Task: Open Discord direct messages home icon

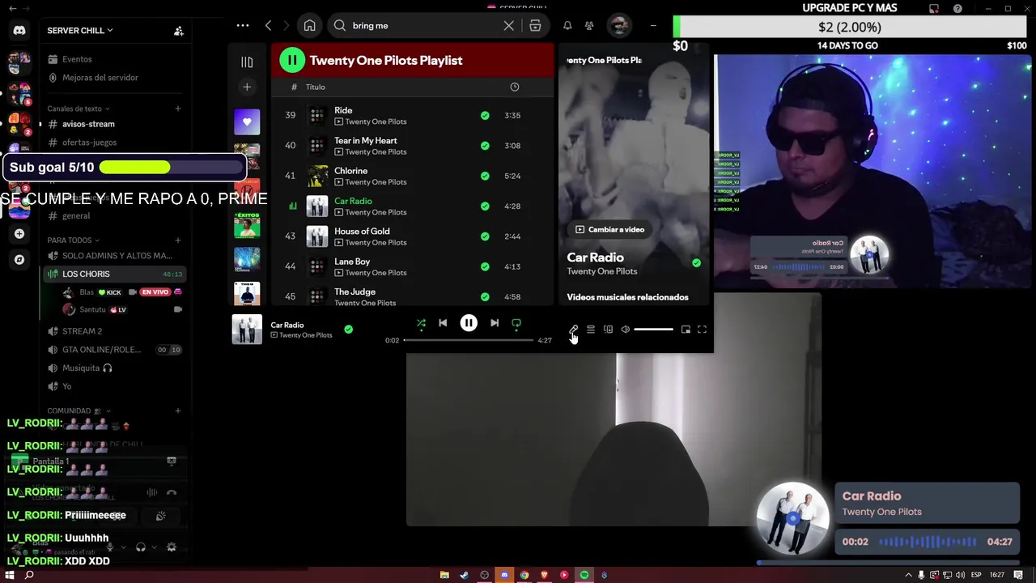Action: 19,31
